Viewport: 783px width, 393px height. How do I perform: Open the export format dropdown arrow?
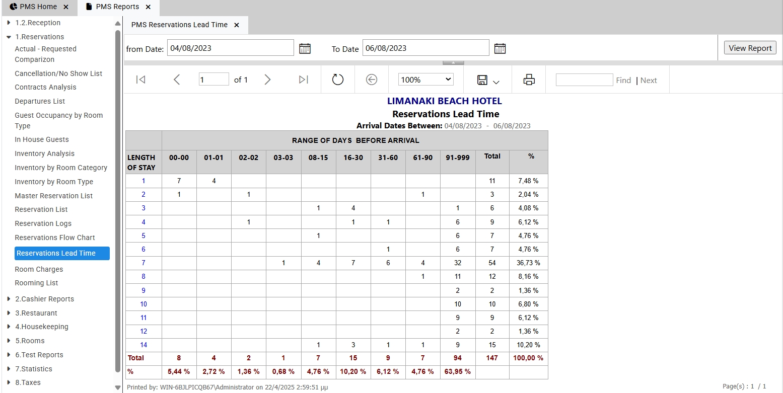coord(496,82)
